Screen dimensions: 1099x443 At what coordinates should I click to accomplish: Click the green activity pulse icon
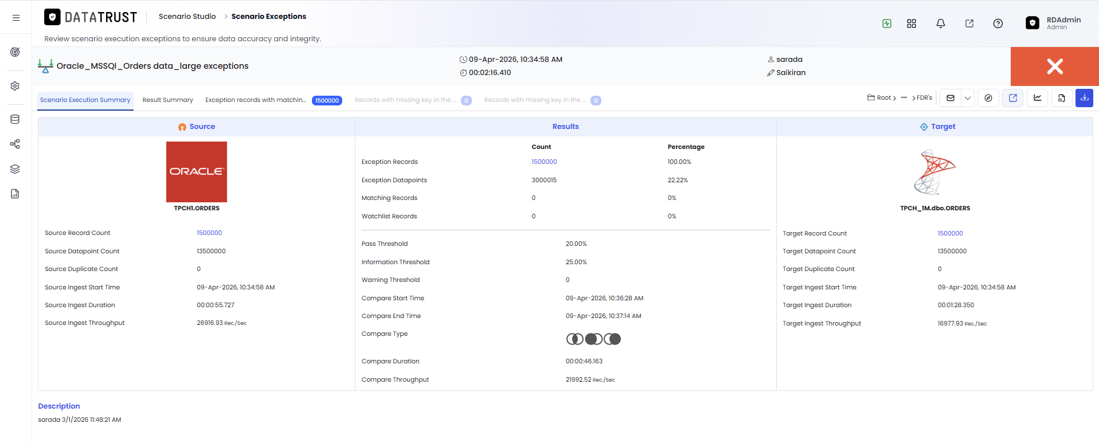click(x=887, y=23)
